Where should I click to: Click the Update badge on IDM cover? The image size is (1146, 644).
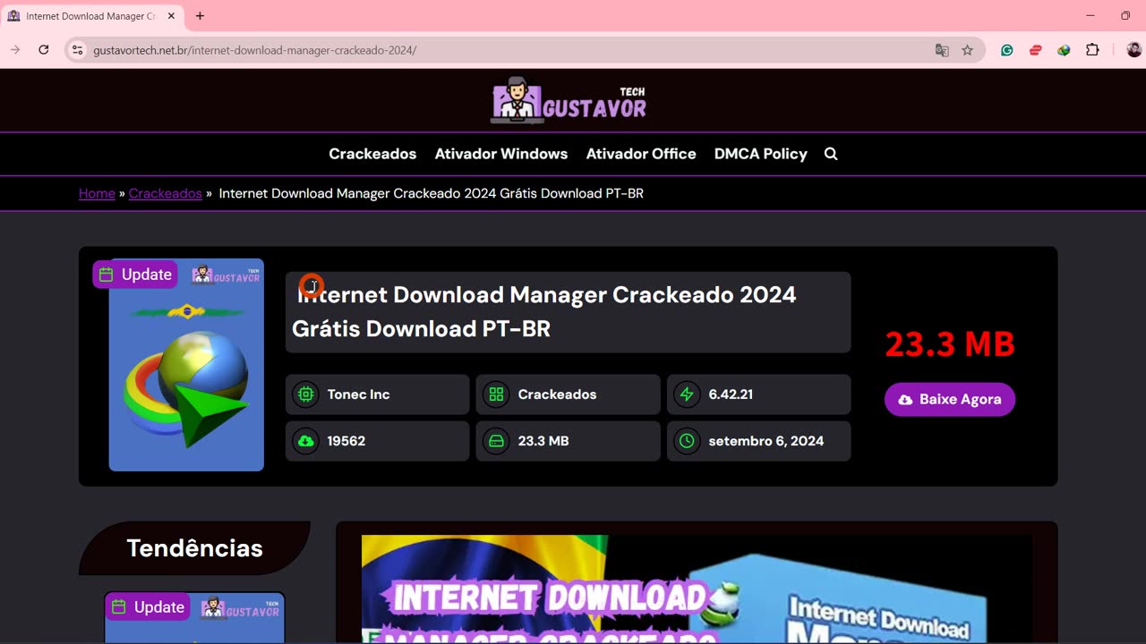pos(135,275)
